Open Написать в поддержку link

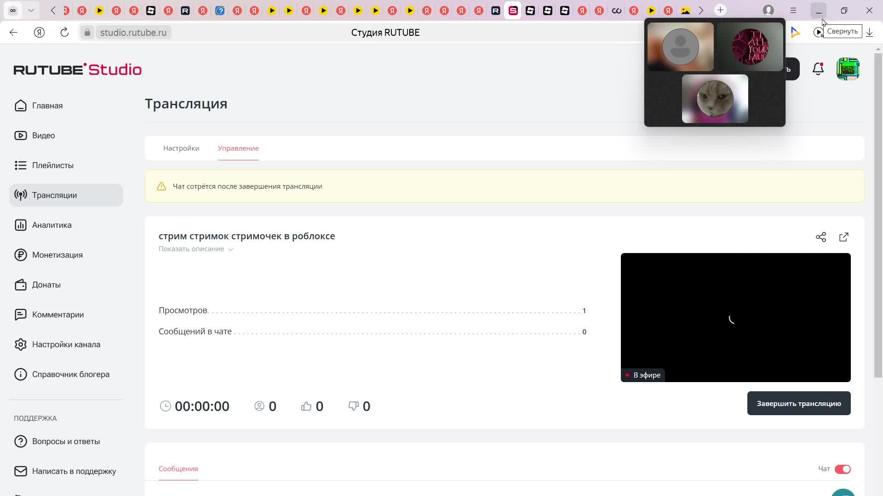[x=74, y=471]
